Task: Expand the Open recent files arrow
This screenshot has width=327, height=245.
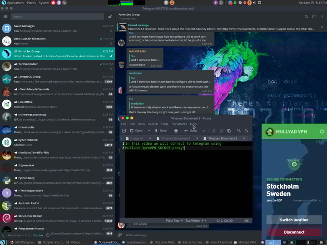Action: pyautogui.click(x=149, y=131)
